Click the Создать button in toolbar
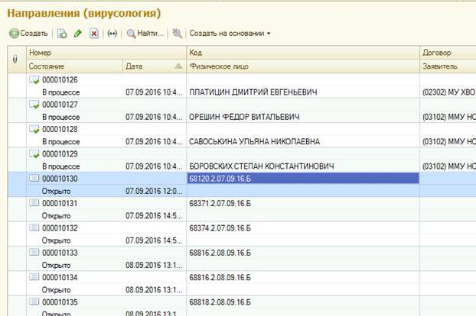476x316 pixels. click(29, 34)
